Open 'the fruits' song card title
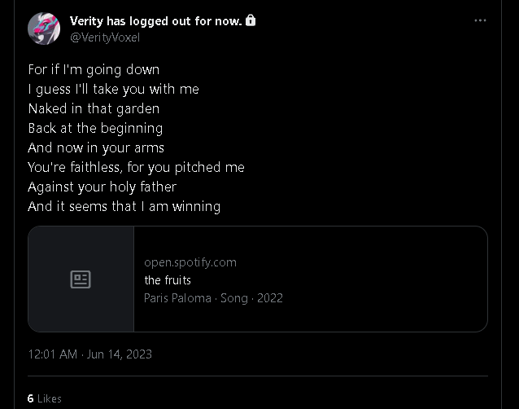Screen dimensions: 519x409 point(168,280)
